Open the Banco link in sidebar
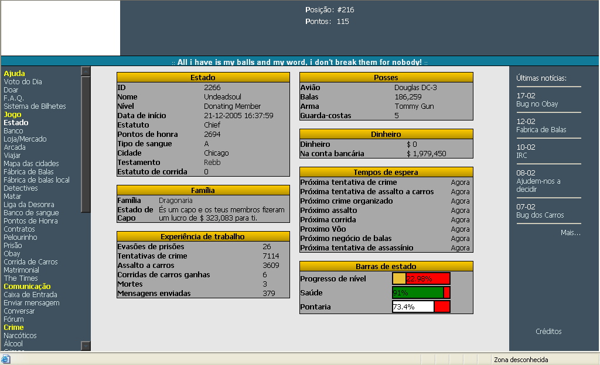Image resolution: width=600 pixels, height=365 pixels. pos(13,131)
